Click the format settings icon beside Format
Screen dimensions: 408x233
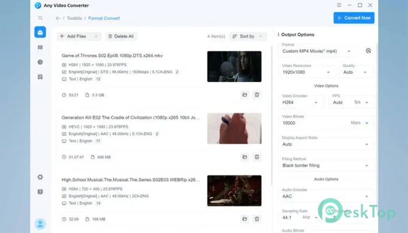pyautogui.click(x=368, y=51)
